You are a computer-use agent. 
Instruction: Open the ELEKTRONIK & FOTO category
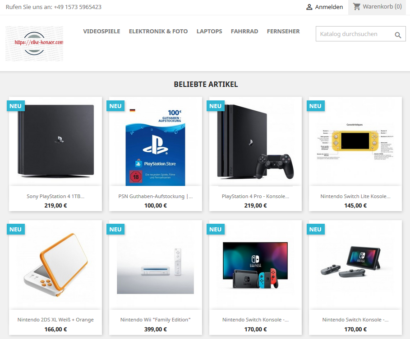[x=158, y=32]
